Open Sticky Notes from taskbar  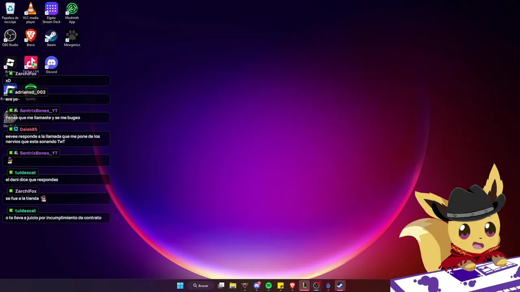click(280, 286)
